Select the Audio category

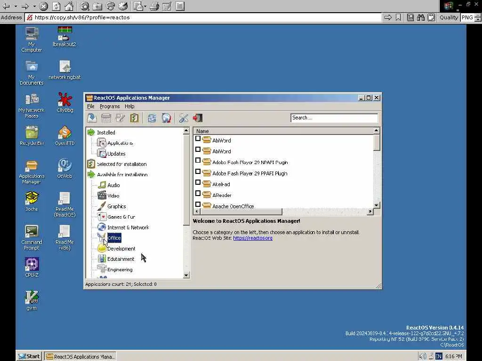[x=113, y=185]
